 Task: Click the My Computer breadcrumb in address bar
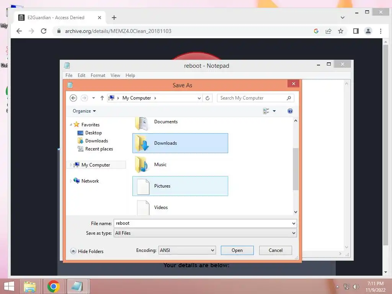(137, 98)
